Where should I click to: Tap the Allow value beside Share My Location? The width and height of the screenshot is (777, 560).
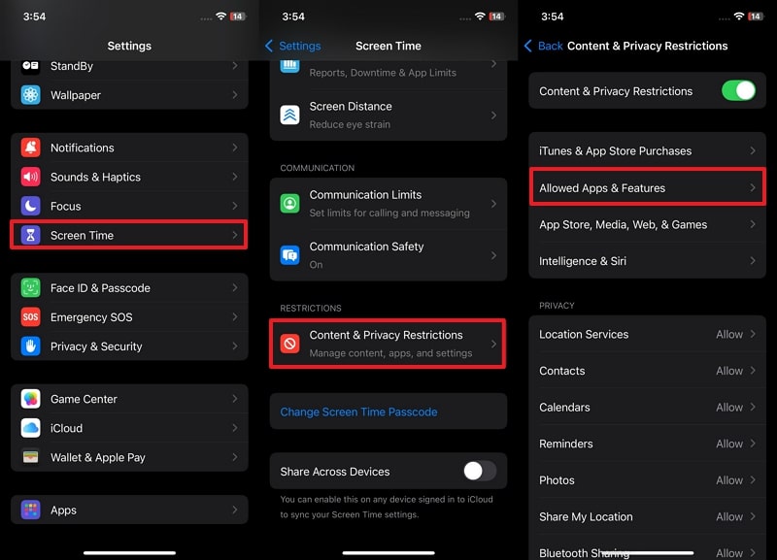point(729,516)
